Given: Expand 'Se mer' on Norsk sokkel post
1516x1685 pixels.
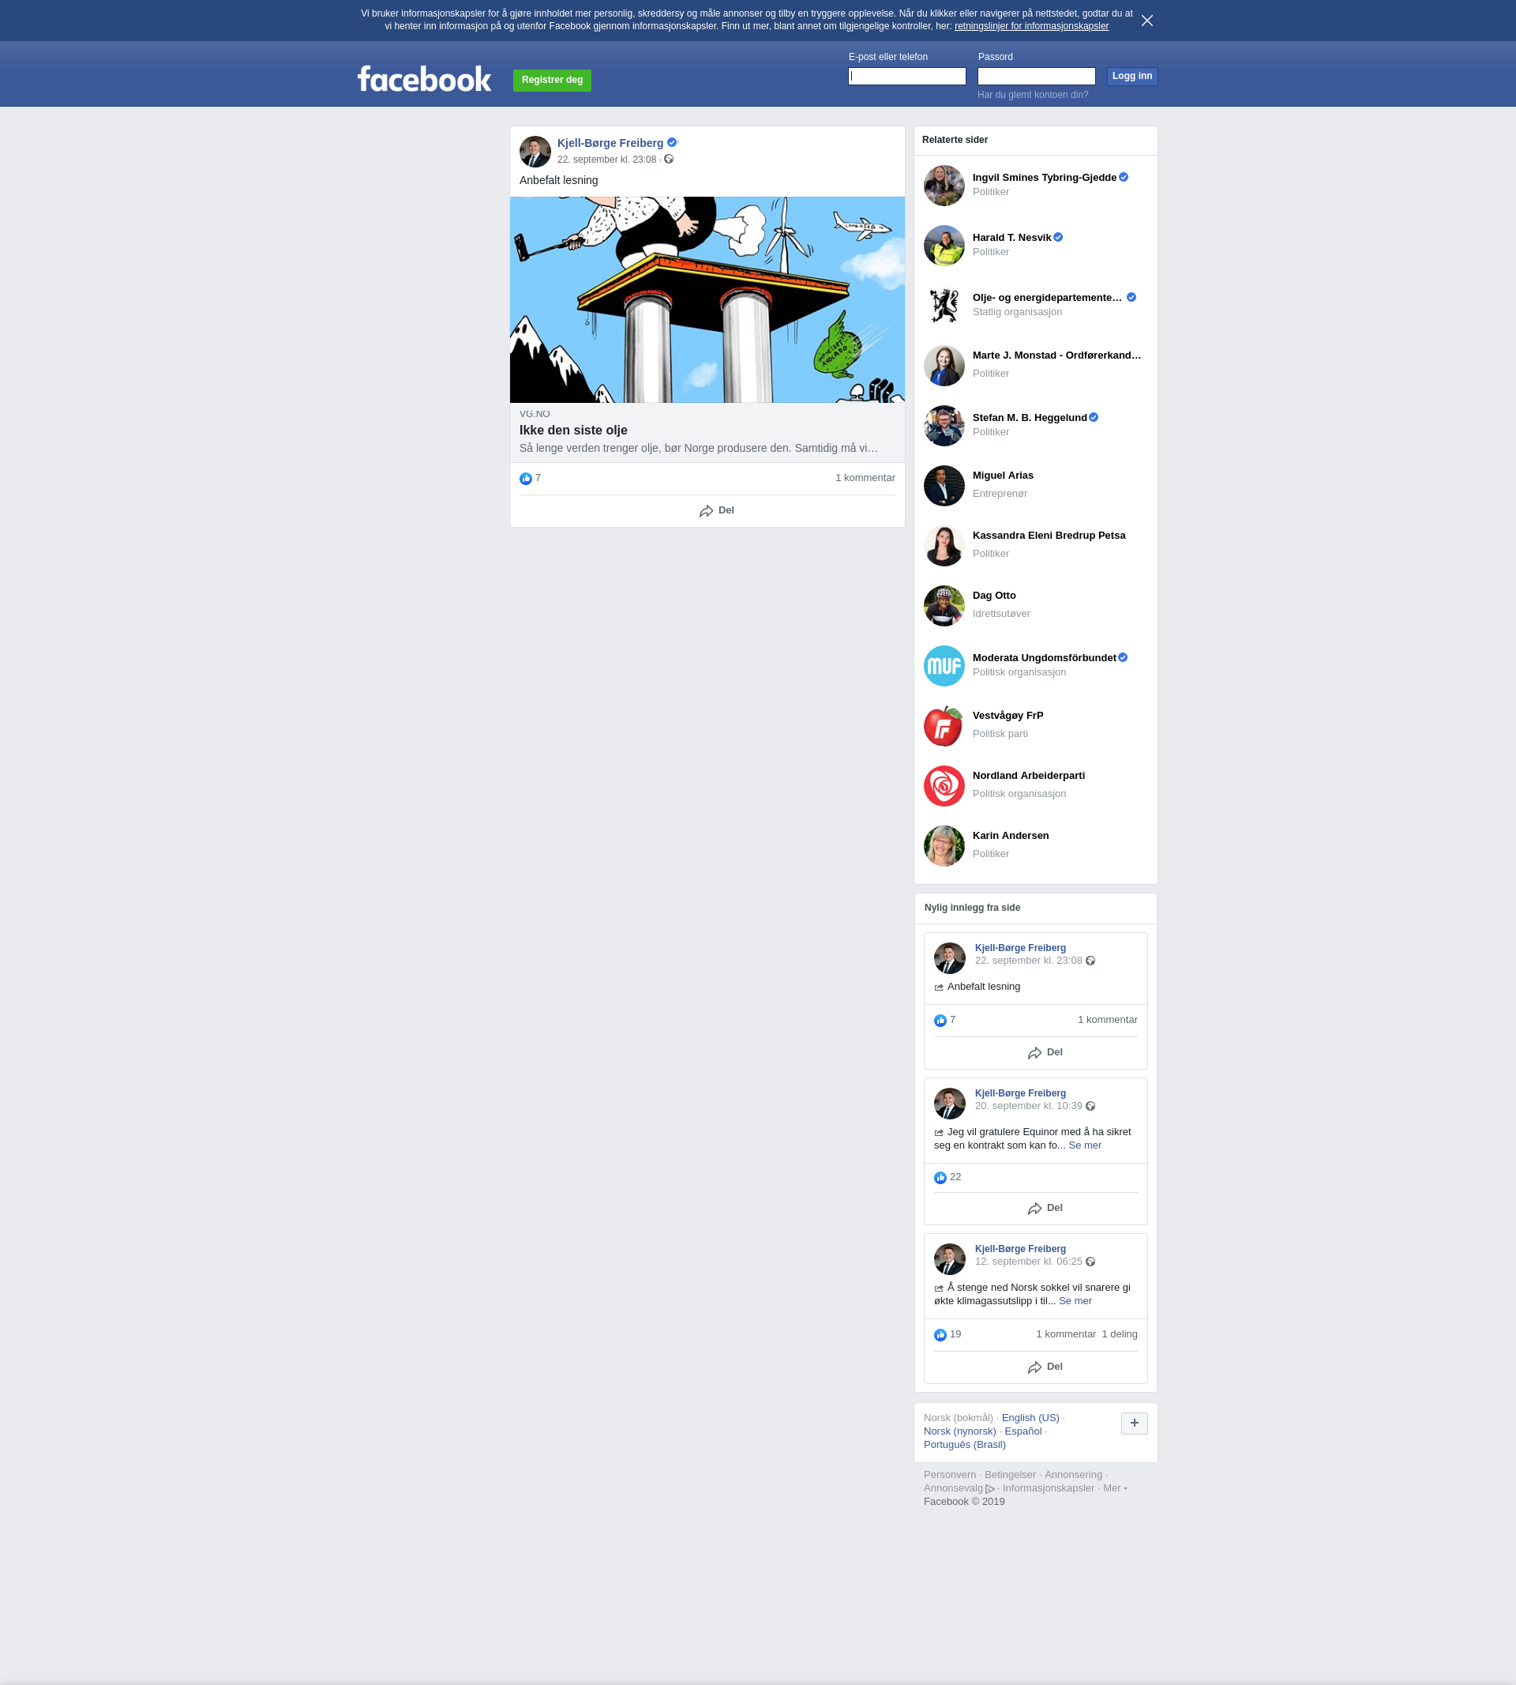Looking at the screenshot, I should point(1075,1301).
